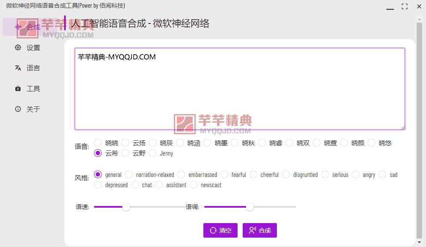426x247 pixels.
Task: Choose the sad style
Action: click(x=382, y=174)
